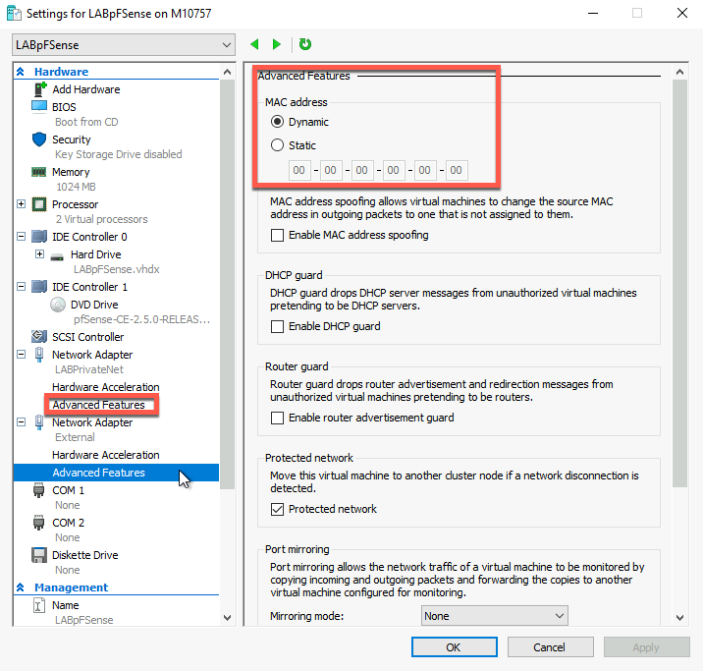This screenshot has width=703, height=671.
Task: Close the settings window
Action: (682, 13)
